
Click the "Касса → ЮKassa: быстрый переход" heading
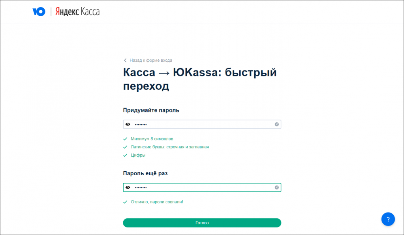tap(199, 79)
